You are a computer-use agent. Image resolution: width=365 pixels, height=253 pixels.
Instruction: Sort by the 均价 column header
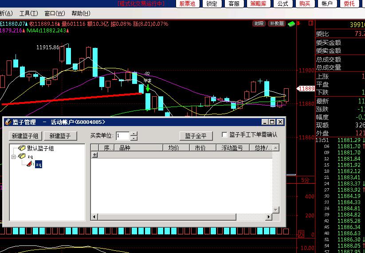coord(176,148)
